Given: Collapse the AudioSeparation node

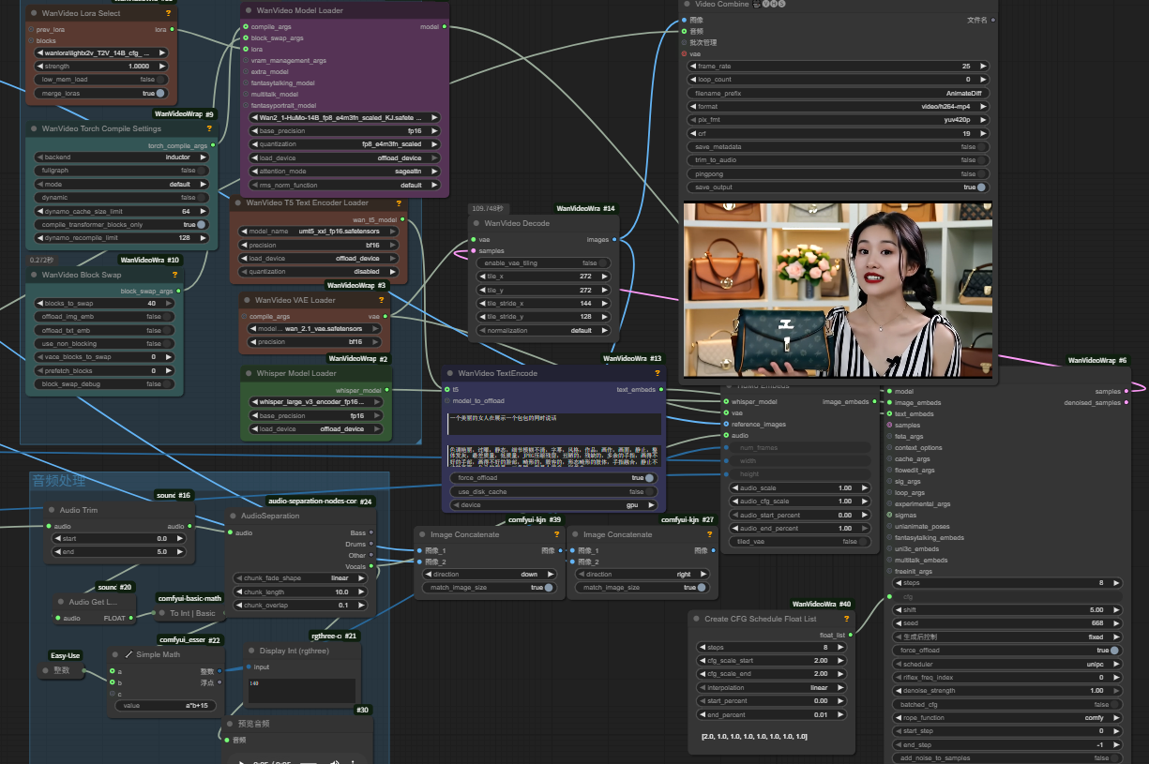Looking at the screenshot, I should (x=234, y=517).
